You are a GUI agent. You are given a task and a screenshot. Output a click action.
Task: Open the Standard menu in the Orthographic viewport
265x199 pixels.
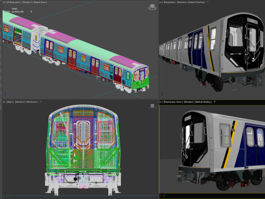[x=27, y=2]
